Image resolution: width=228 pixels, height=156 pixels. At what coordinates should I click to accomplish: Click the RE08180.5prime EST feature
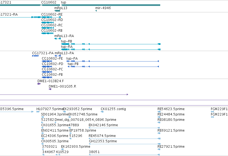(159, 122)
